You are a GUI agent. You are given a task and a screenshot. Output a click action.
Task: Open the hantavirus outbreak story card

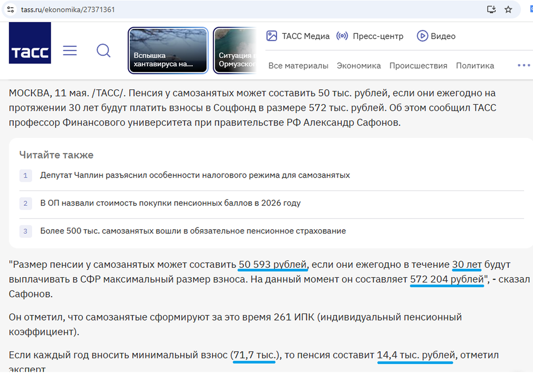[x=168, y=50]
